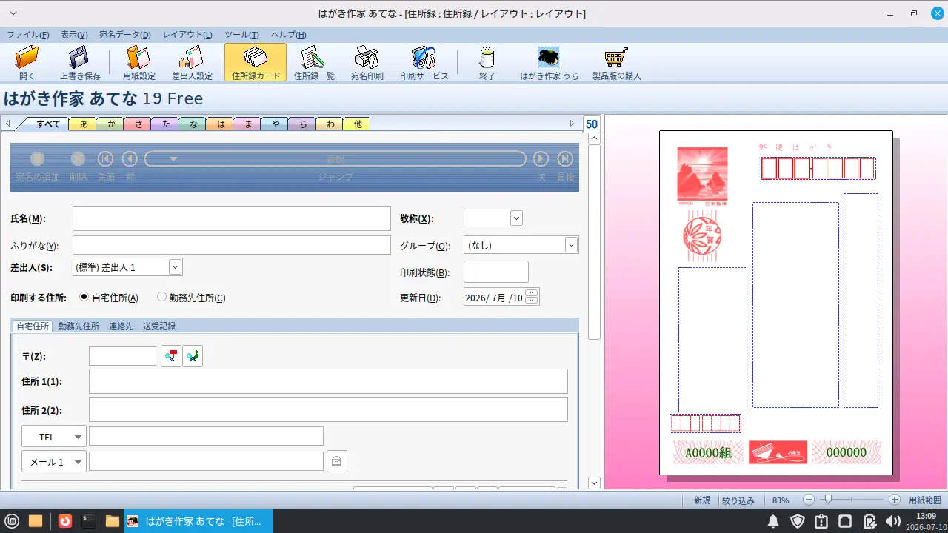
Task: Select the すべて index tab
Action: (x=49, y=124)
